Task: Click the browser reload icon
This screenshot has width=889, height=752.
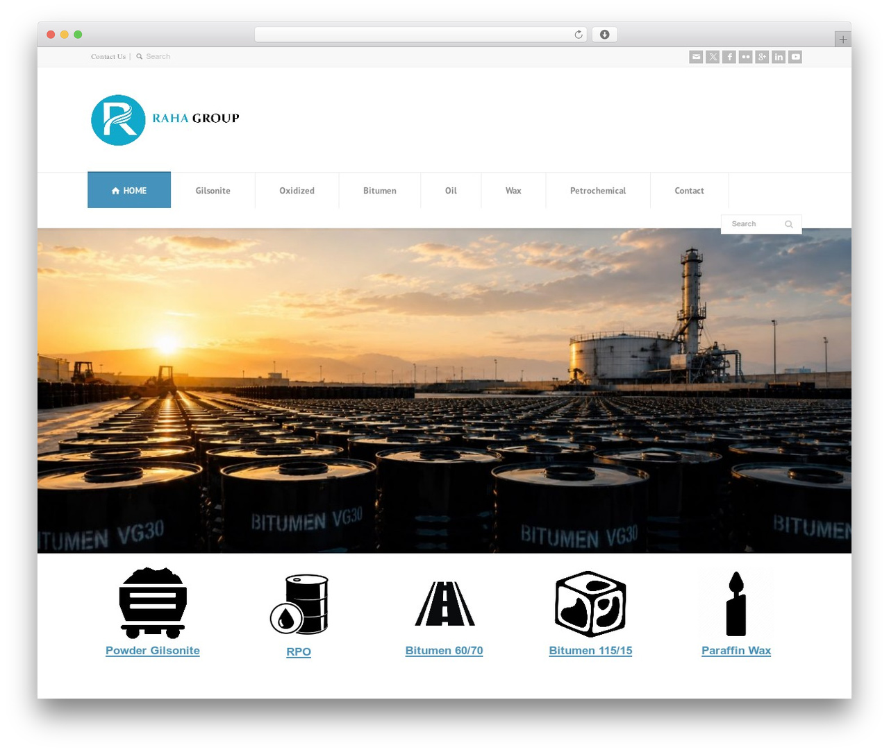Action: click(x=578, y=35)
